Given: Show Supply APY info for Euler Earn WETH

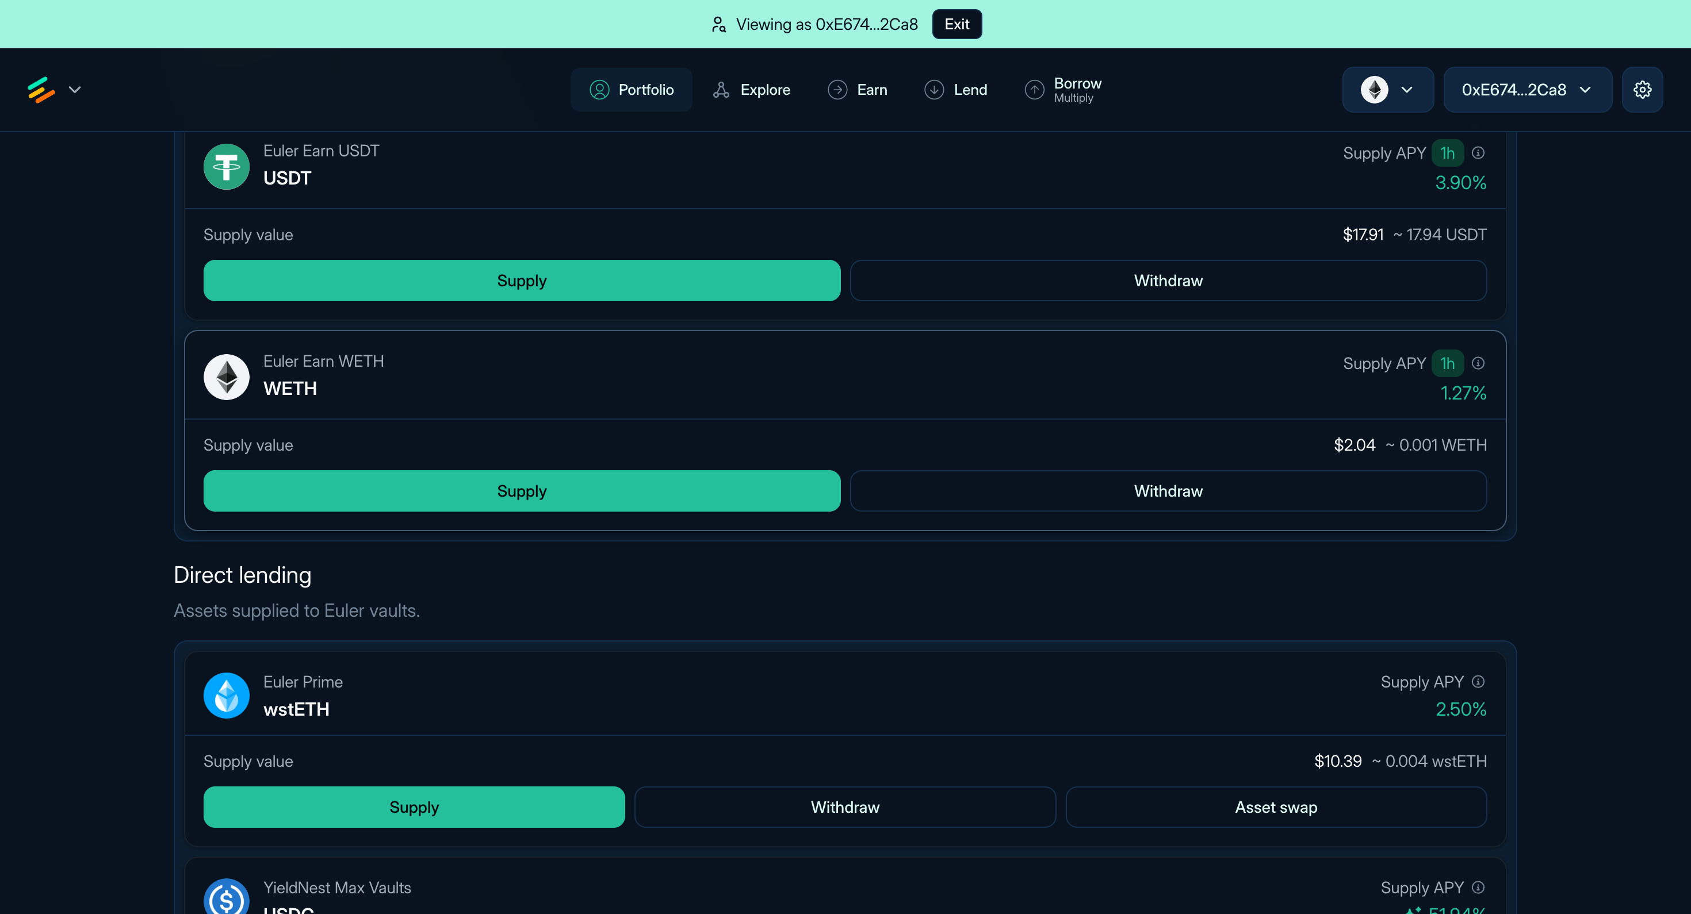Looking at the screenshot, I should point(1478,363).
